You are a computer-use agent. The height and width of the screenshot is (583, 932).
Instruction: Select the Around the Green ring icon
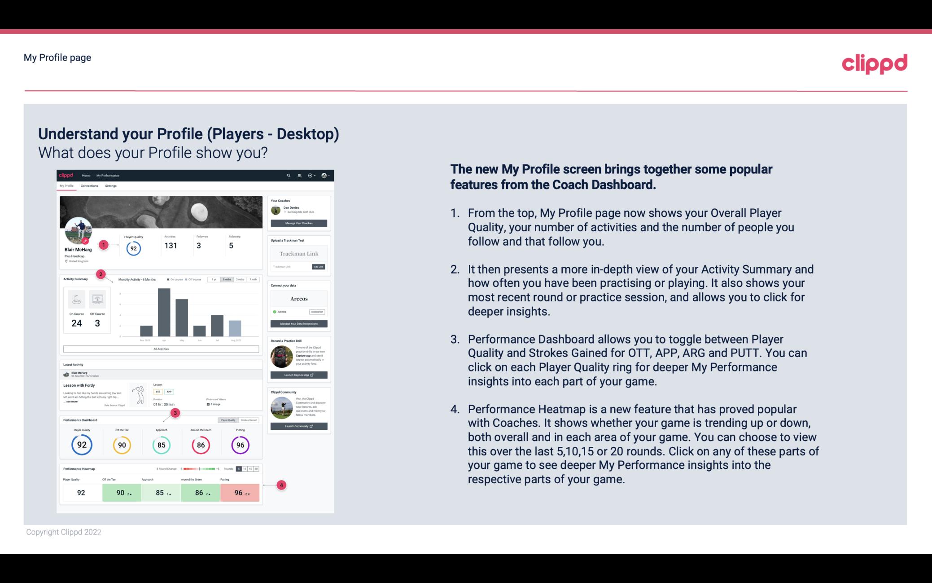pos(201,445)
